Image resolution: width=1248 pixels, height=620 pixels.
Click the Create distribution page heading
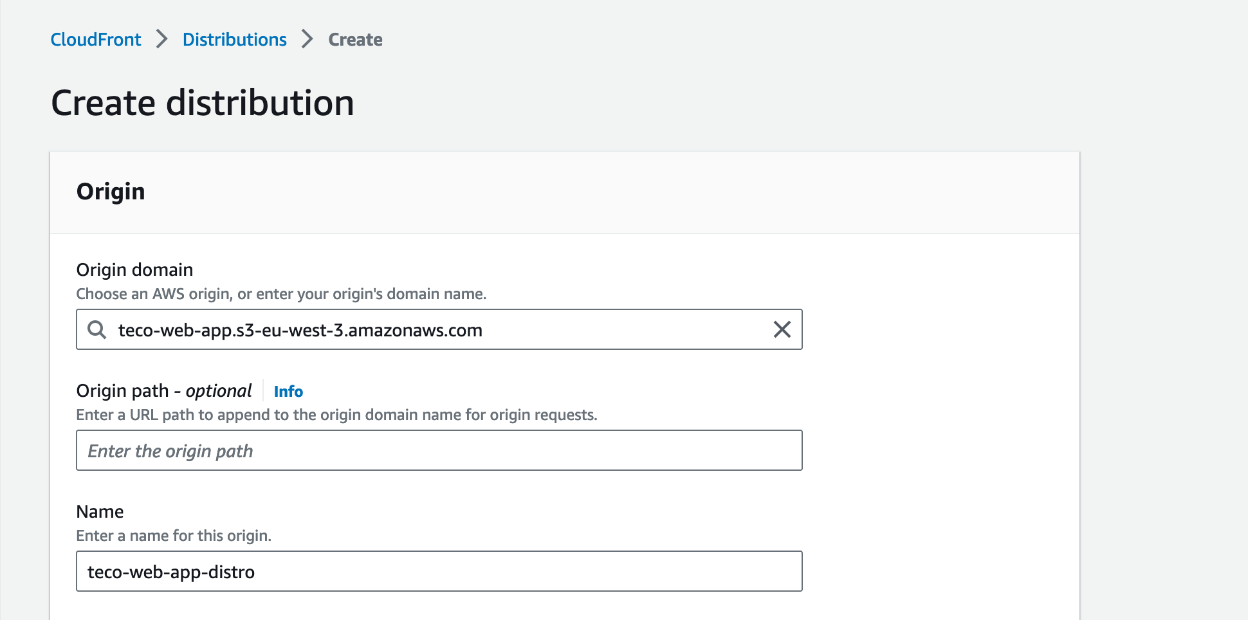point(203,103)
